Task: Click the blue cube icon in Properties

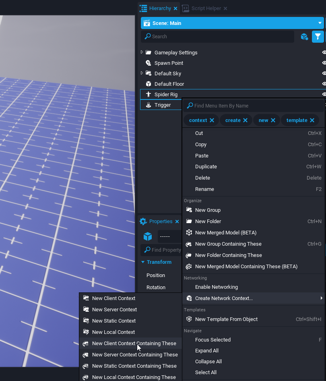Action: pyautogui.click(x=148, y=236)
